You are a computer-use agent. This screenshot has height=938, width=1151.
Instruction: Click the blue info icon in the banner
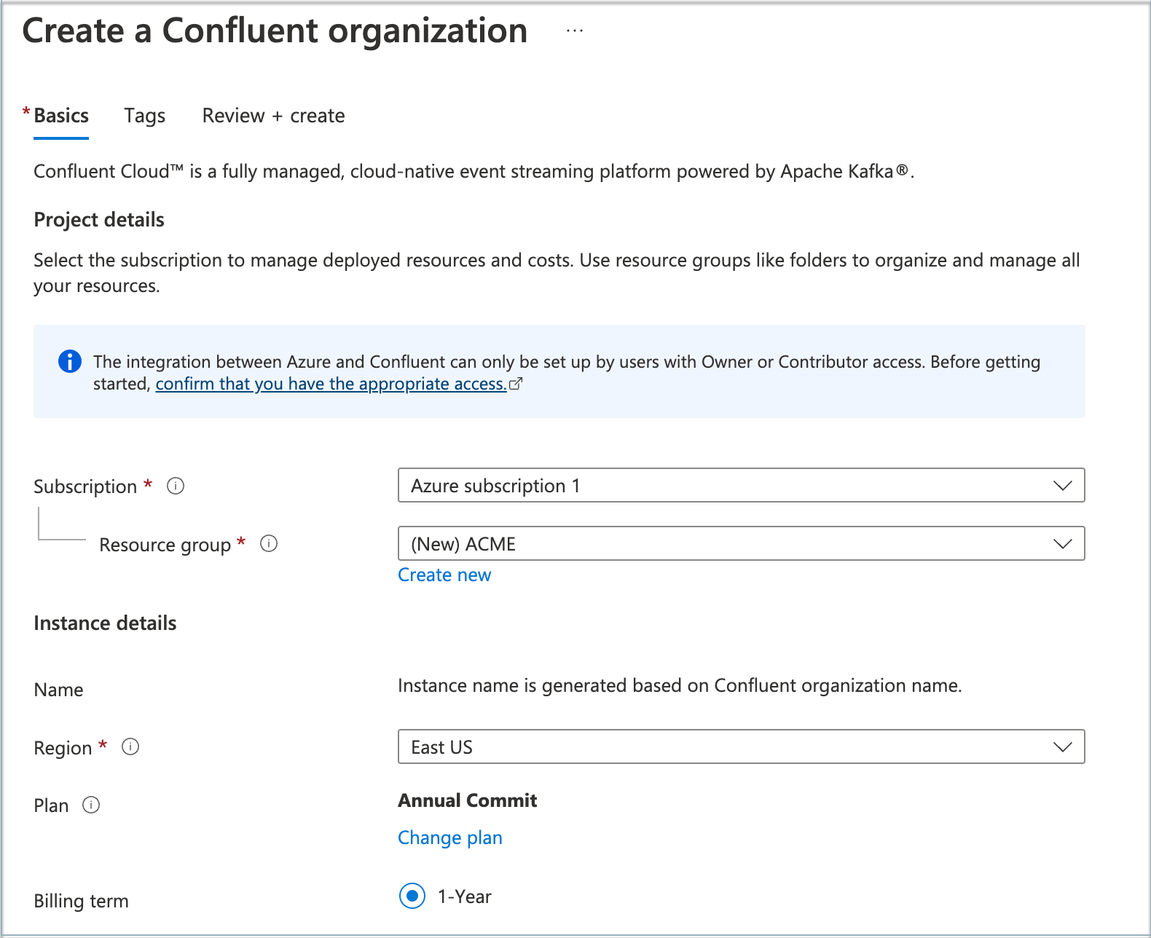[70, 361]
